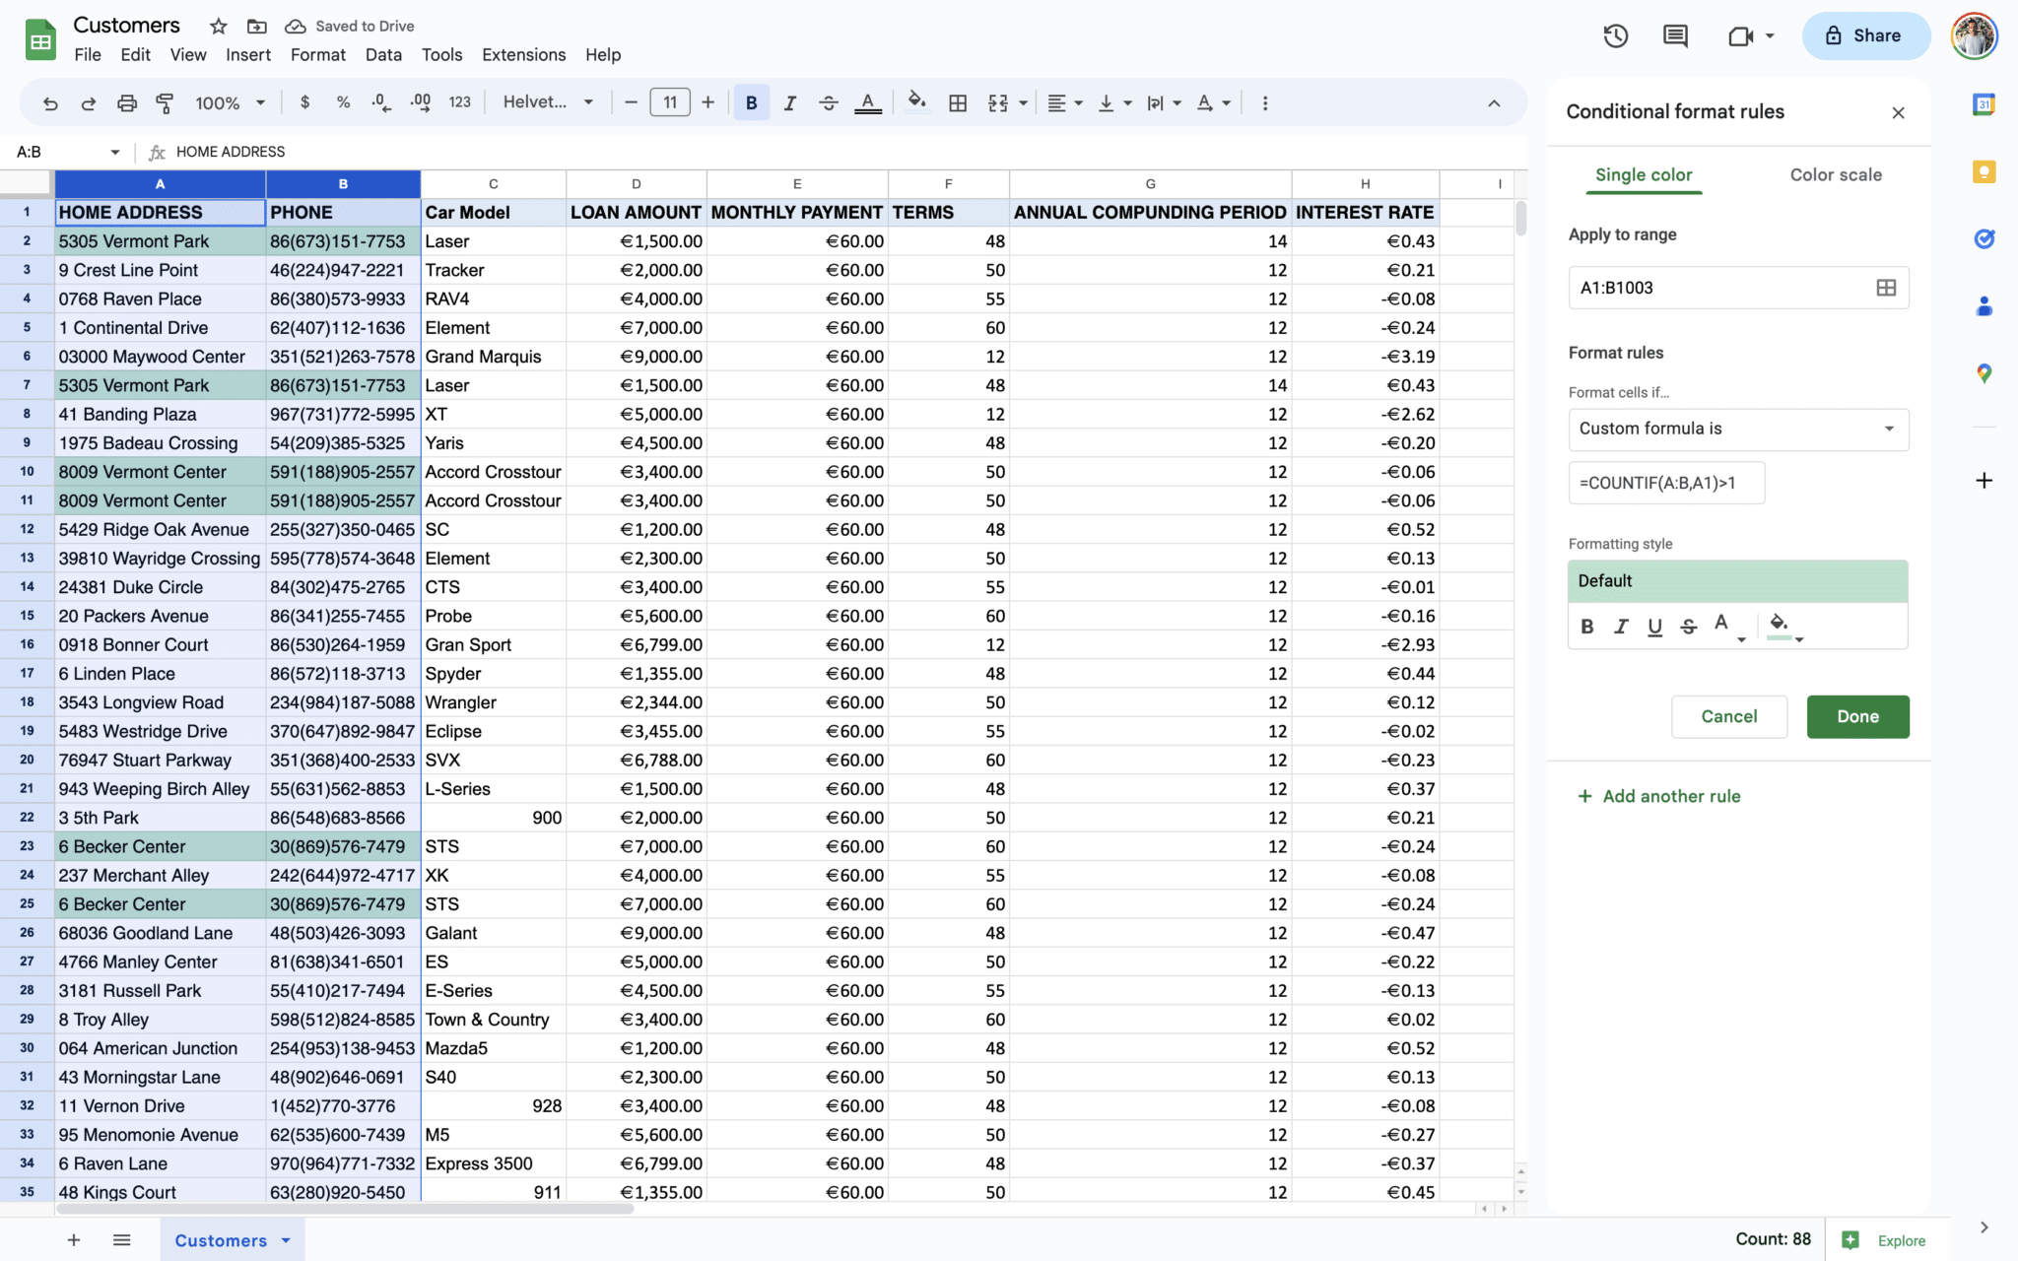The image size is (2018, 1261).
Task: Click the fill color bucket in toolbar
Action: [916, 102]
